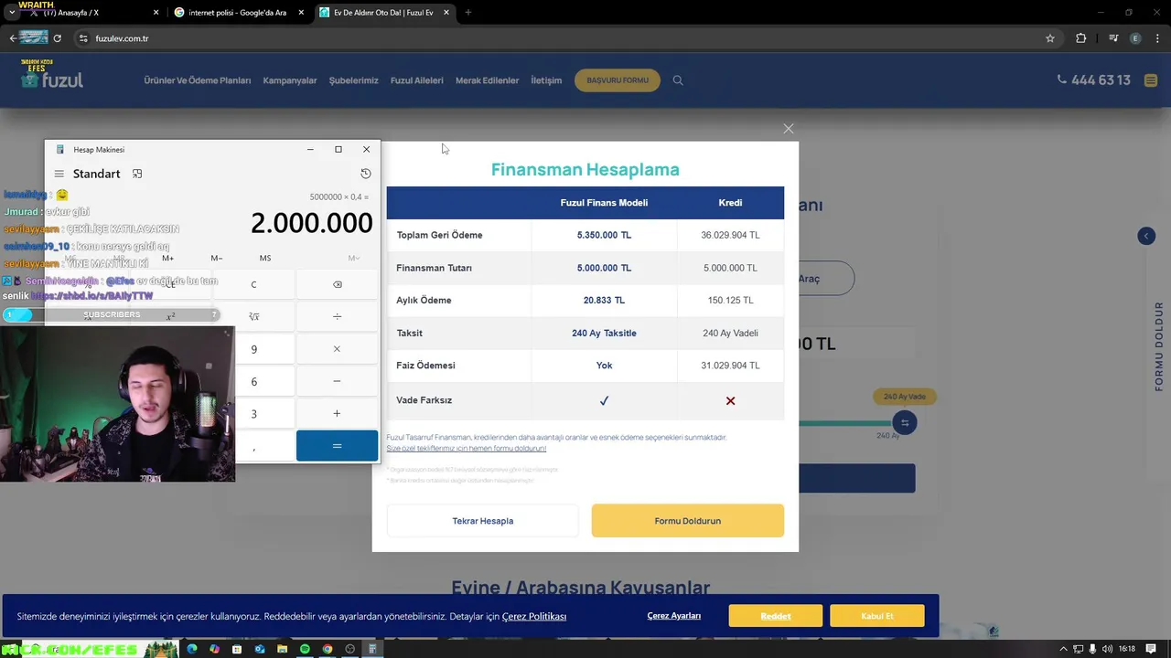Reload the page in browser
This screenshot has width=1171, height=658.
pyautogui.click(x=57, y=38)
